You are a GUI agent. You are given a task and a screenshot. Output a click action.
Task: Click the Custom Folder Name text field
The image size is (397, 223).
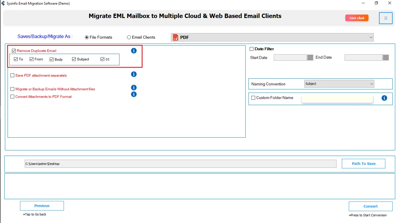tap(337, 99)
